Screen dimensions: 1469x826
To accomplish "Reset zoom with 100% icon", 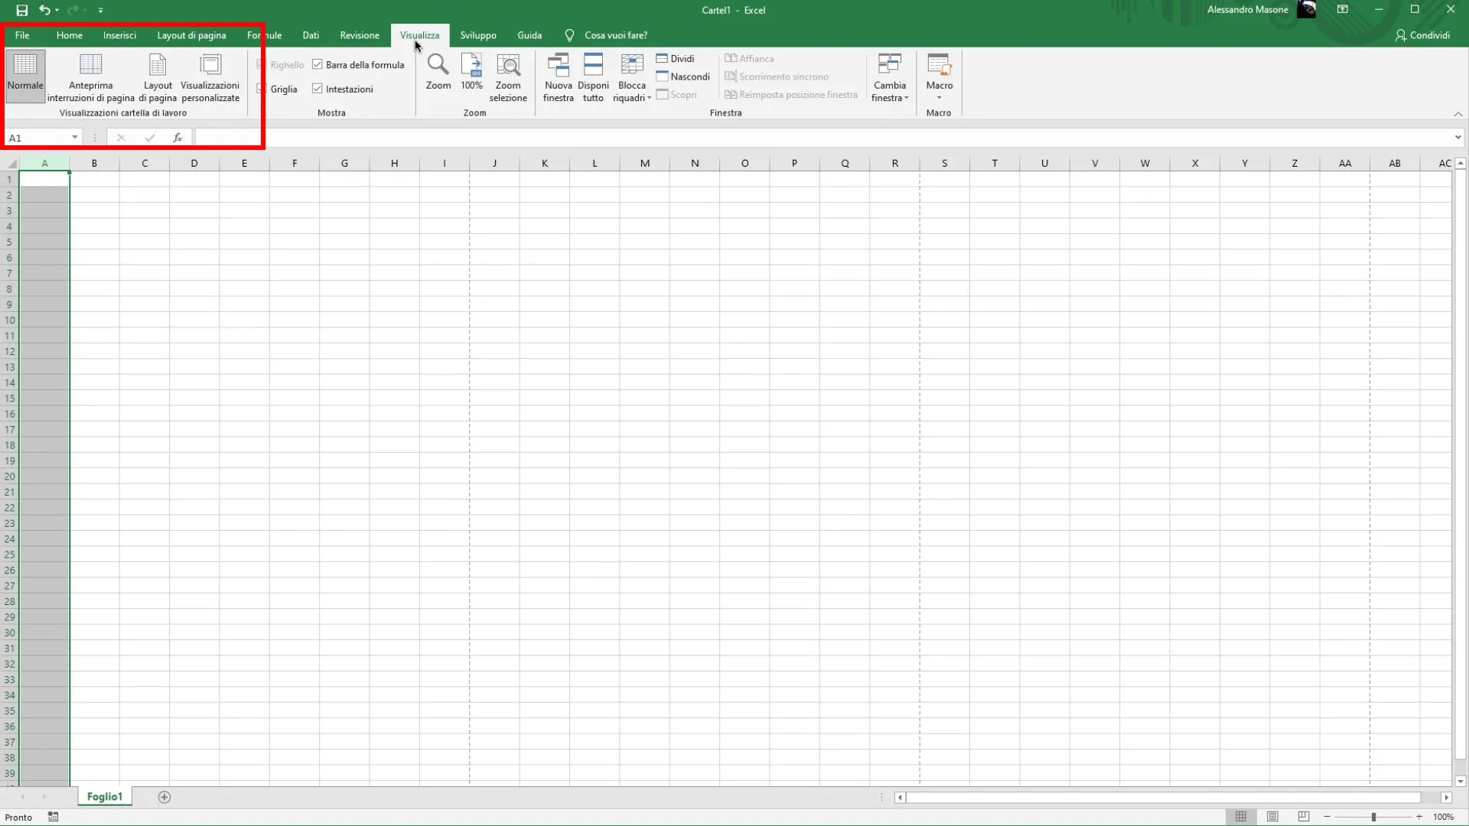I will click(x=471, y=66).
